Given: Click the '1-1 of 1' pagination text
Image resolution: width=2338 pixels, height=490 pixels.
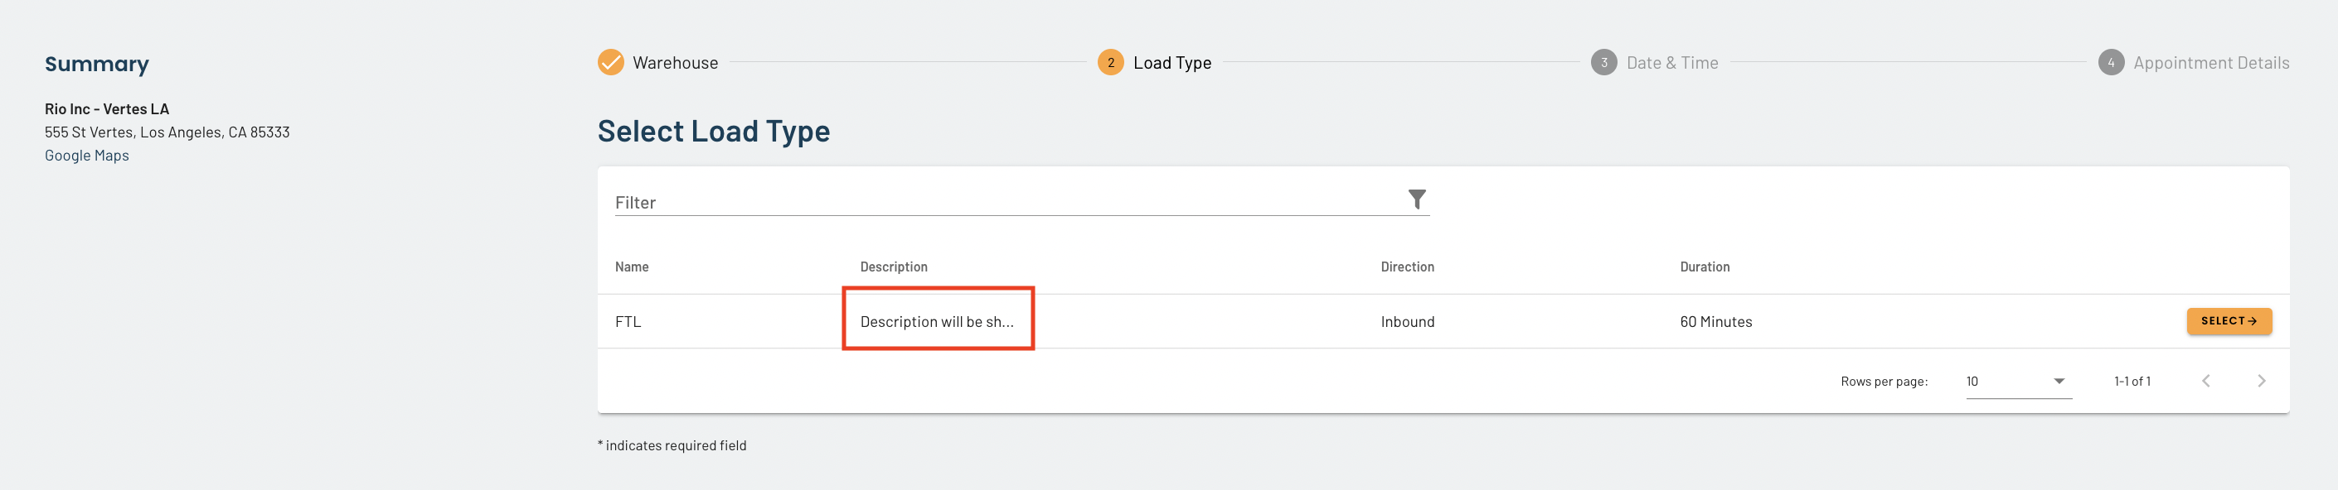Looking at the screenshot, I should point(2132,382).
